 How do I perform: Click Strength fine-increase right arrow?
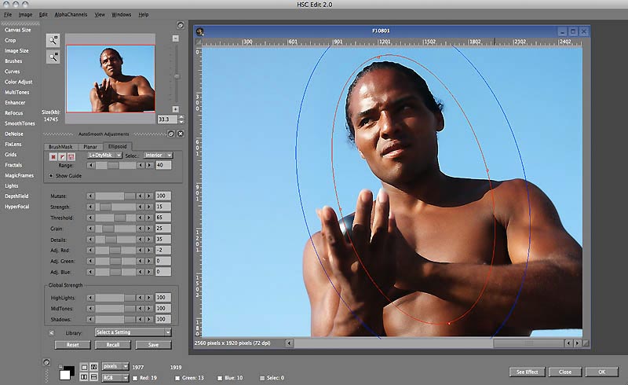point(148,207)
